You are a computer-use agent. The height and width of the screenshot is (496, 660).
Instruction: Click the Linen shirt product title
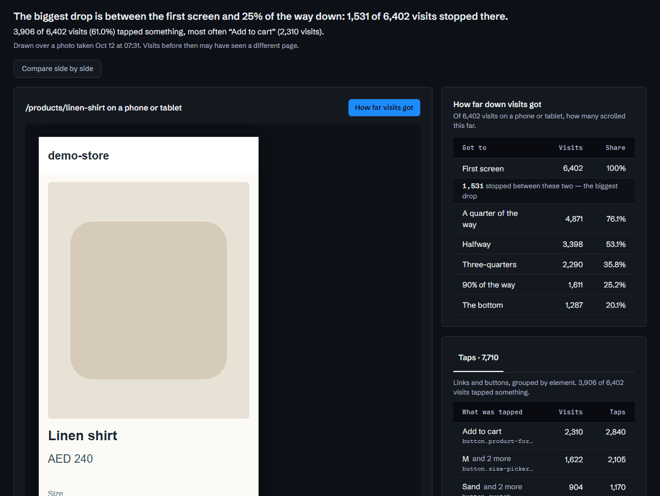(82, 435)
